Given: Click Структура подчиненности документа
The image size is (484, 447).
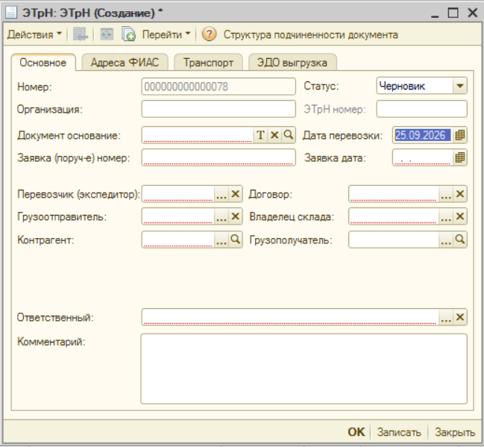Looking at the screenshot, I should click(x=310, y=34).
